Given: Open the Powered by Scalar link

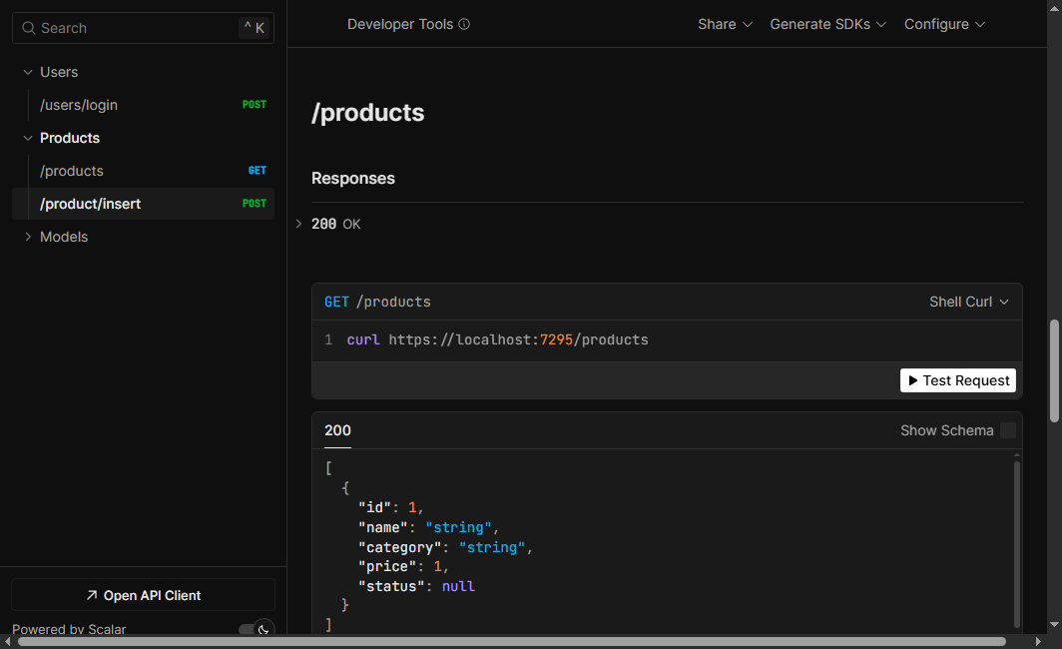Looking at the screenshot, I should click(x=69, y=629).
